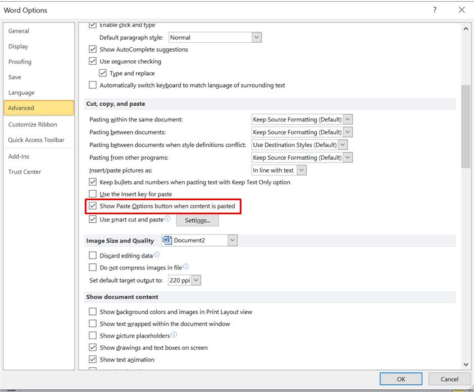Image resolution: width=474 pixels, height=392 pixels.
Task: Go to the Add-Ins category
Action: point(39,156)
